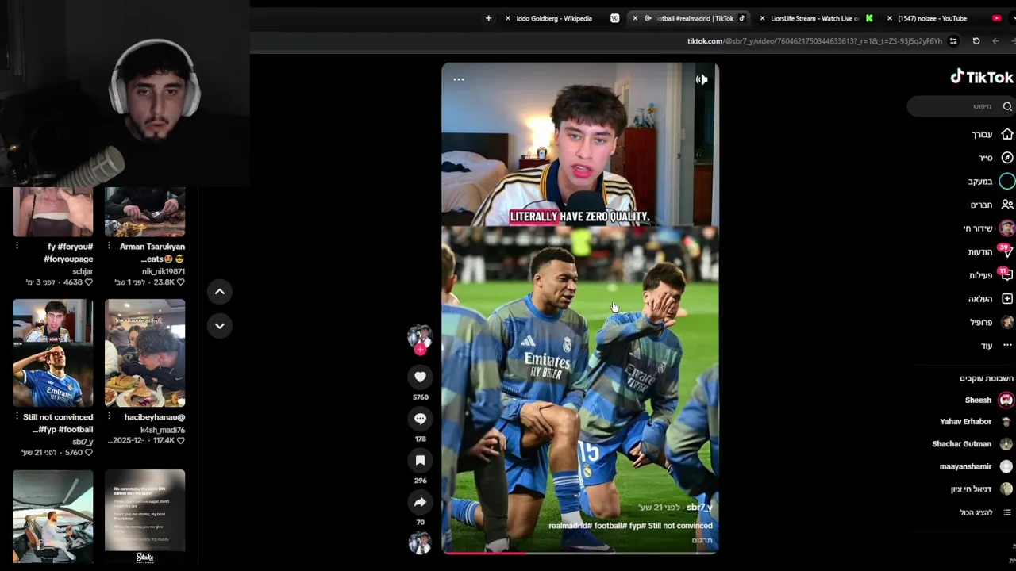Switch to Iddo Goldberg Wikipedia tab
Image resolution: width=1016 pixels, height=571 pixels.
(554, 18)
